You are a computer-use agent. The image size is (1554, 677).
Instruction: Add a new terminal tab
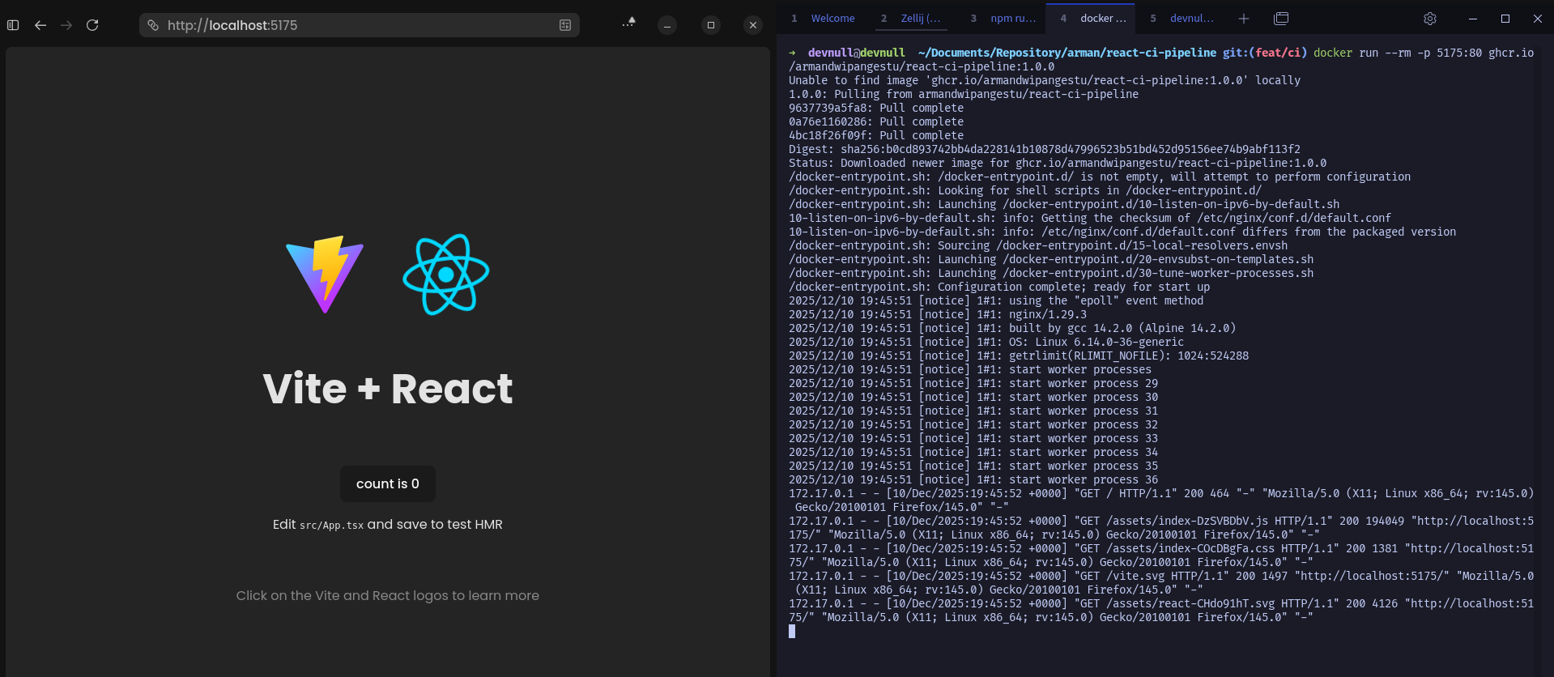(1244, 19)
